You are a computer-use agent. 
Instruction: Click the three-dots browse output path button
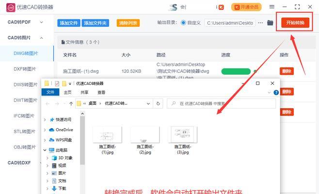(260, 23)
